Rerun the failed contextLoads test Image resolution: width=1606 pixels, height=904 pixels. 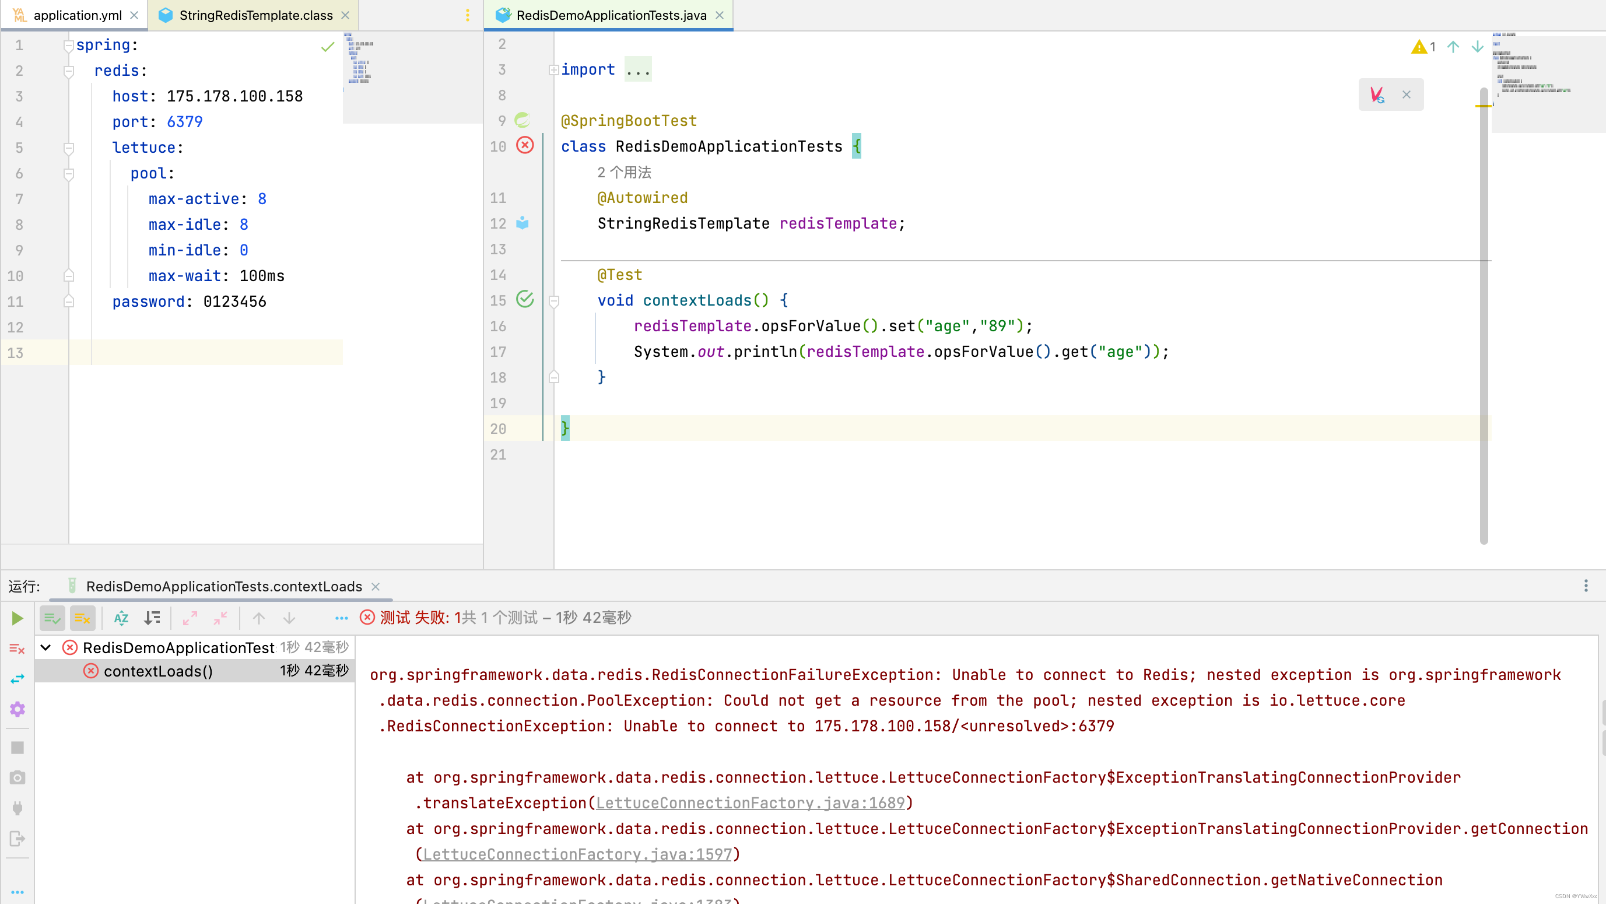(x=17, y=618)
